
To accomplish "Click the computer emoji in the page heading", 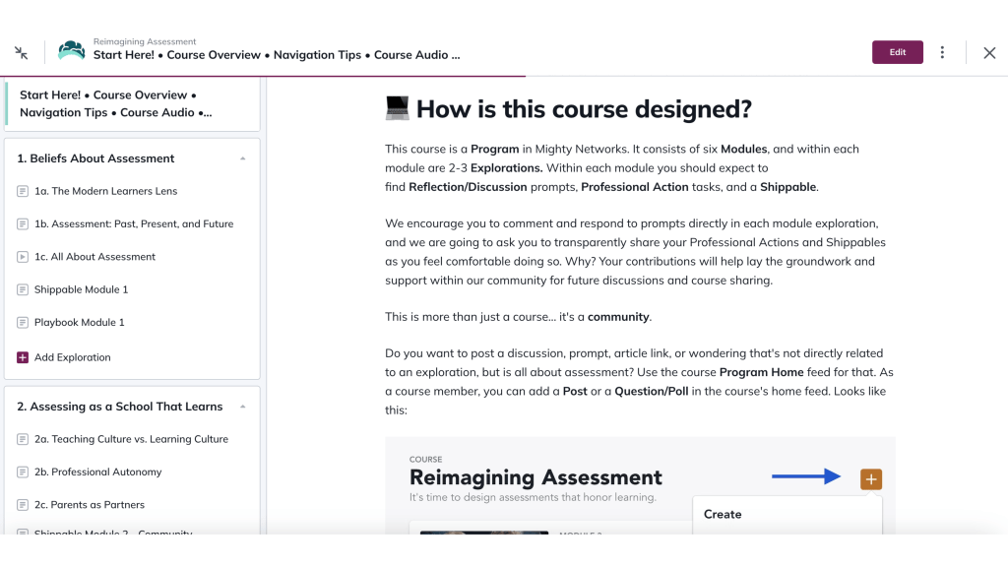I will 396,108.
